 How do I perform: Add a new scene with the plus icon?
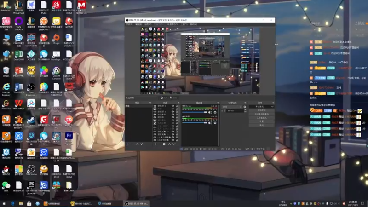point(127,144)
